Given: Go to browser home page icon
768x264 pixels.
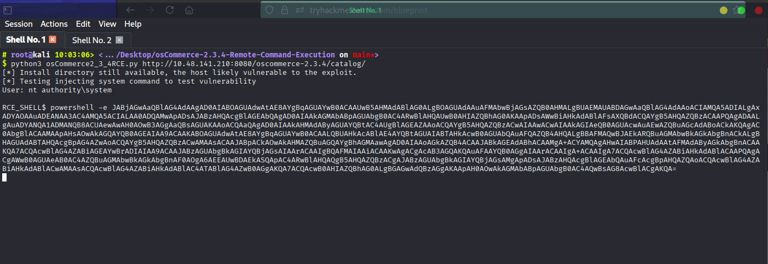Looking at the screenshot, I should (189, 10).
